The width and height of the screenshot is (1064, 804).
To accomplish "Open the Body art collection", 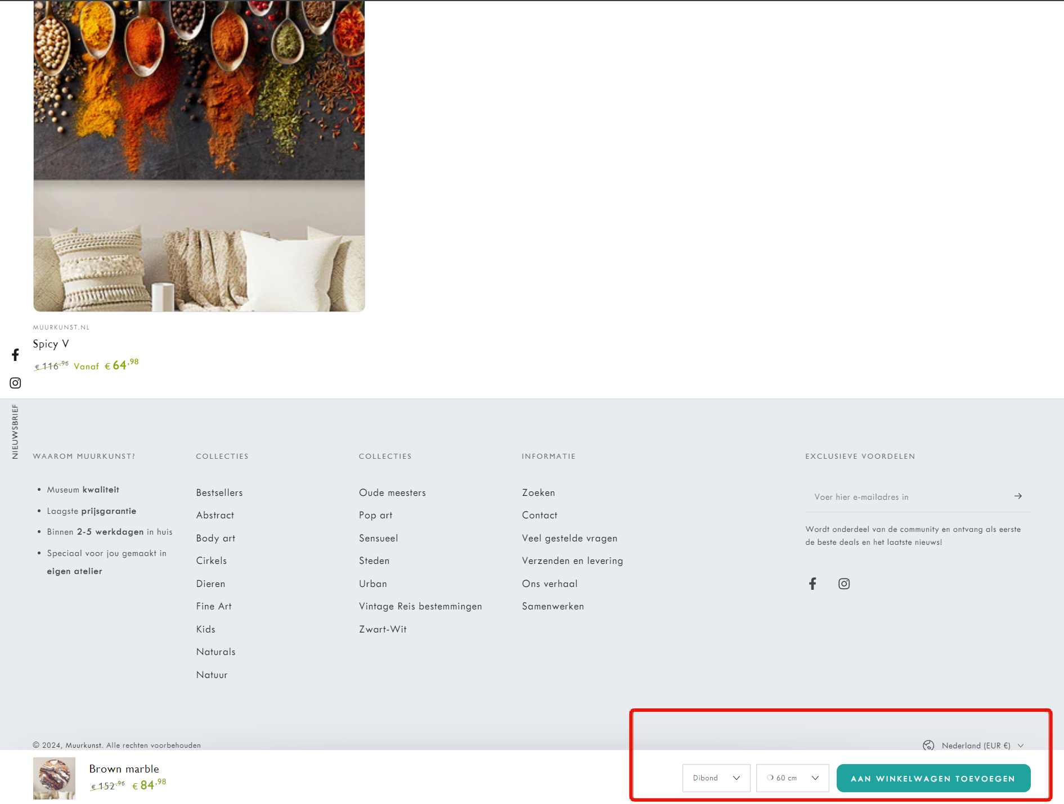I will coord(216,538).
